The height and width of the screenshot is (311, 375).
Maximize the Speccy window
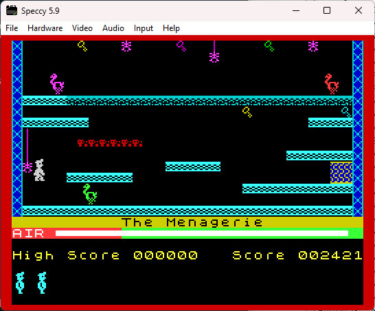click(327, 10)
